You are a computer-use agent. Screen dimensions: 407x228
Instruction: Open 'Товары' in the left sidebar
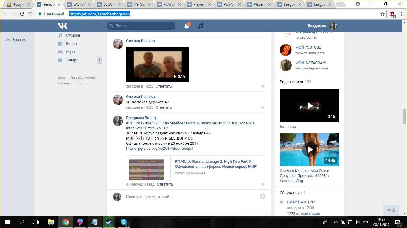72,60
